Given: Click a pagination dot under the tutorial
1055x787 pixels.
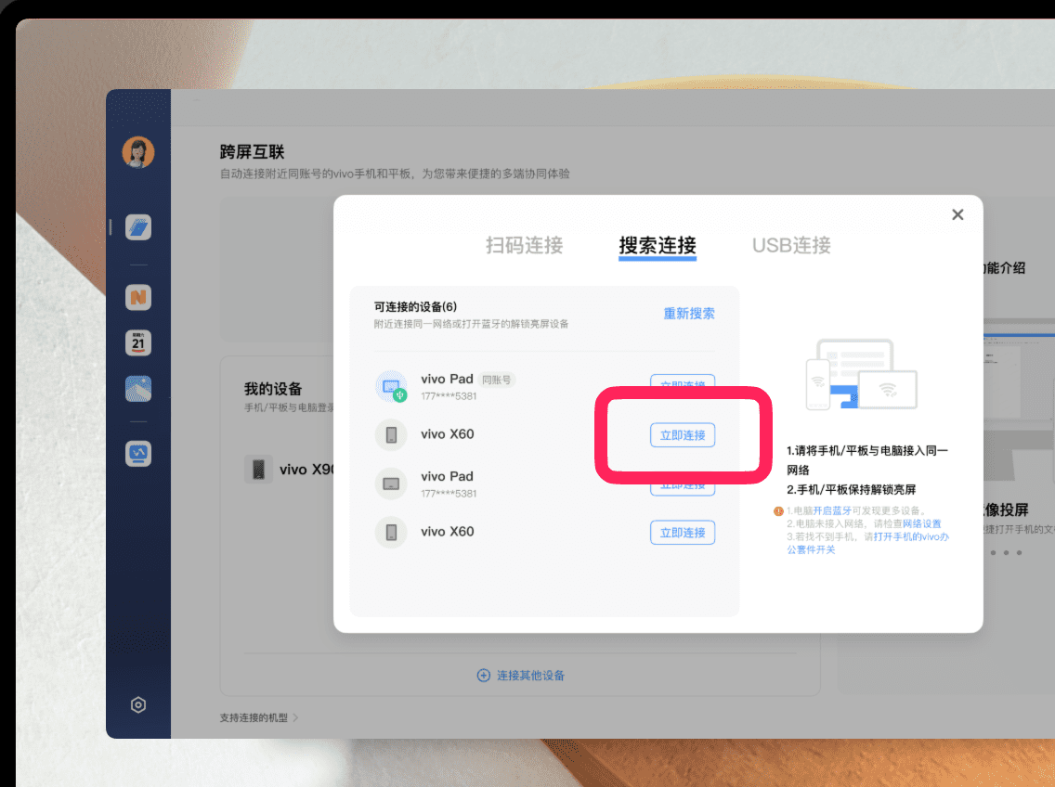Looking at the screenshot, I should 994,553.
